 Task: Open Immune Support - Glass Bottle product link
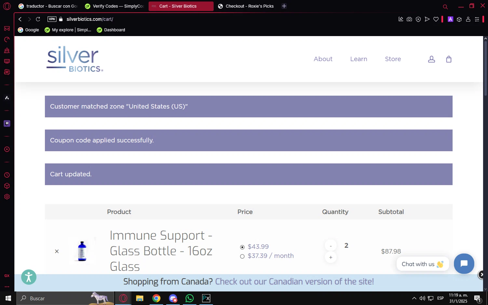tap(161, 251)
